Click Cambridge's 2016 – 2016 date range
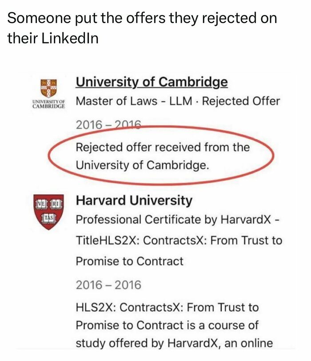The height and width of the screenshot is (361, 311). tap(108, 125)
